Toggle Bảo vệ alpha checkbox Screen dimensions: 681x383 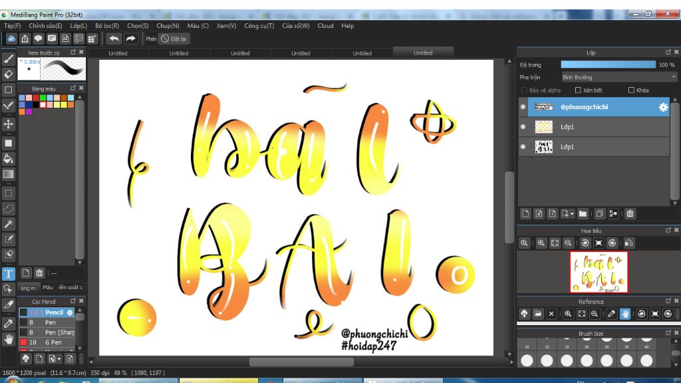[524, 90]
